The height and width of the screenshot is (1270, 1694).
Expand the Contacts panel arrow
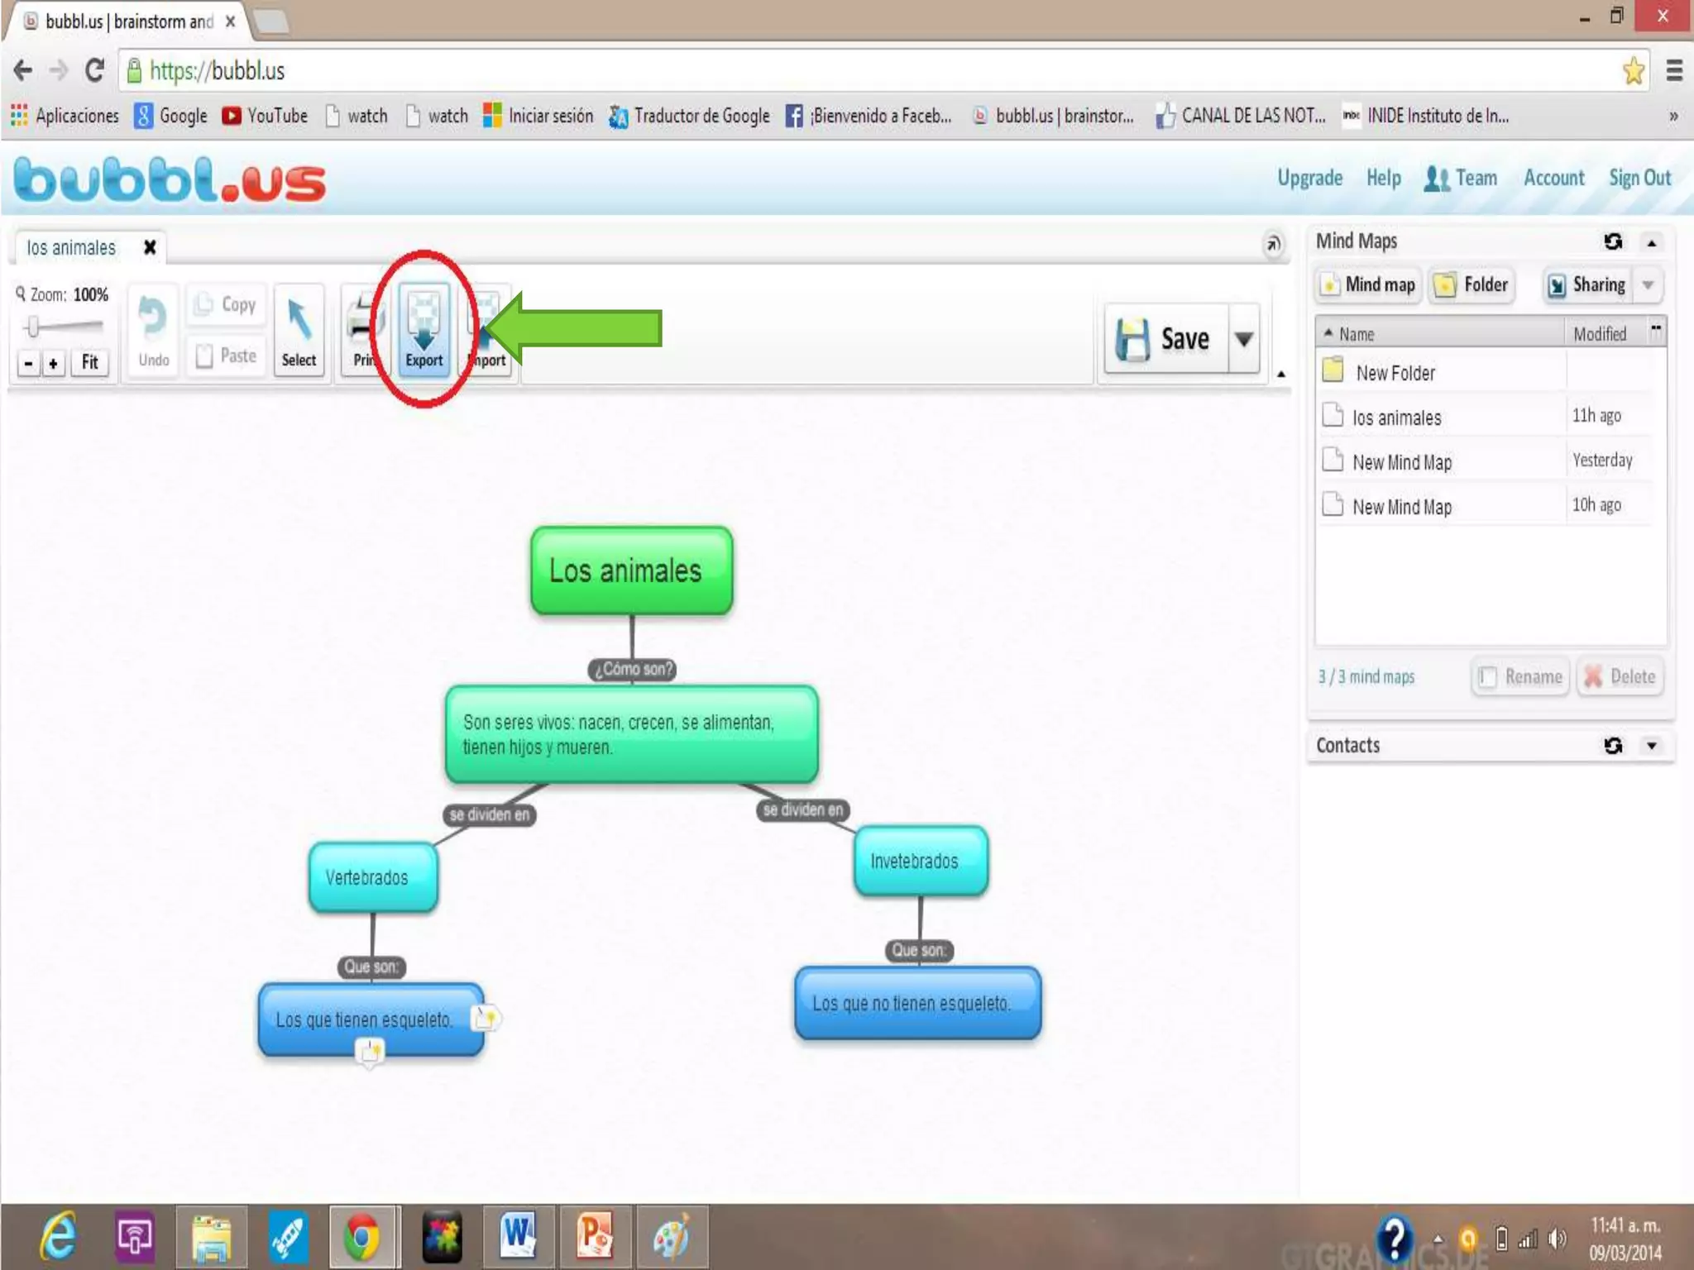(x=1652, y=746)
